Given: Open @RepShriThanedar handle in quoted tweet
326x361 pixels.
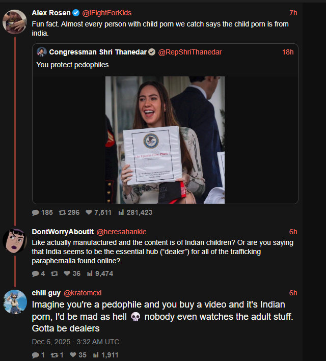Looking at the screenshot, I should click(190, 52).
